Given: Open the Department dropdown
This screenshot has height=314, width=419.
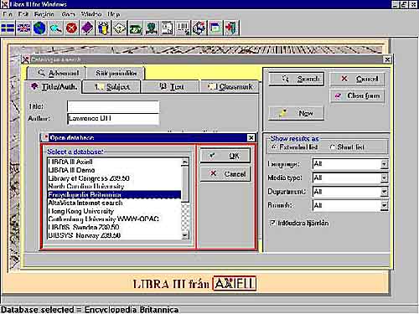Looking at the screenshot, I should [384, 192].
